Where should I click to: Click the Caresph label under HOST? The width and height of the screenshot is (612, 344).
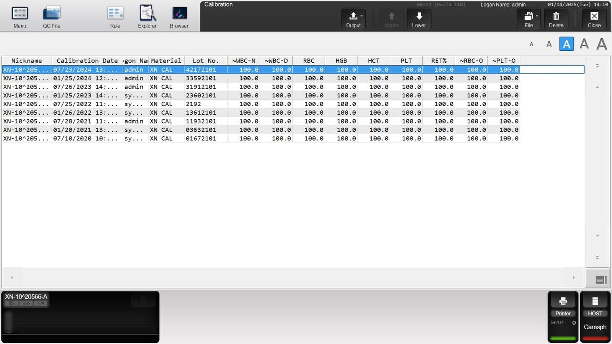[x=595, y=327]
